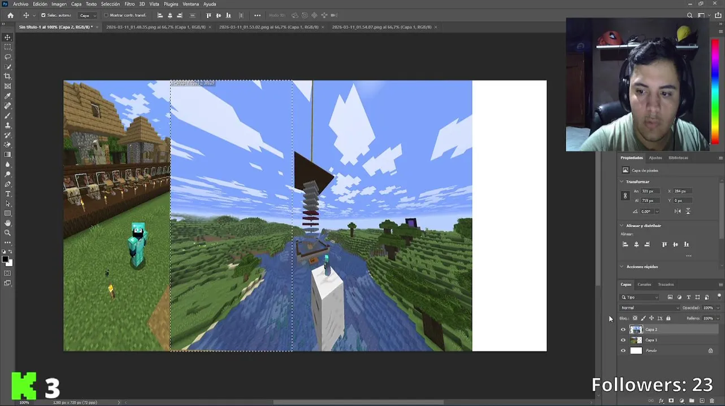Select the Horizontal Type tool

pyautogui.click(x=8, y=193)
